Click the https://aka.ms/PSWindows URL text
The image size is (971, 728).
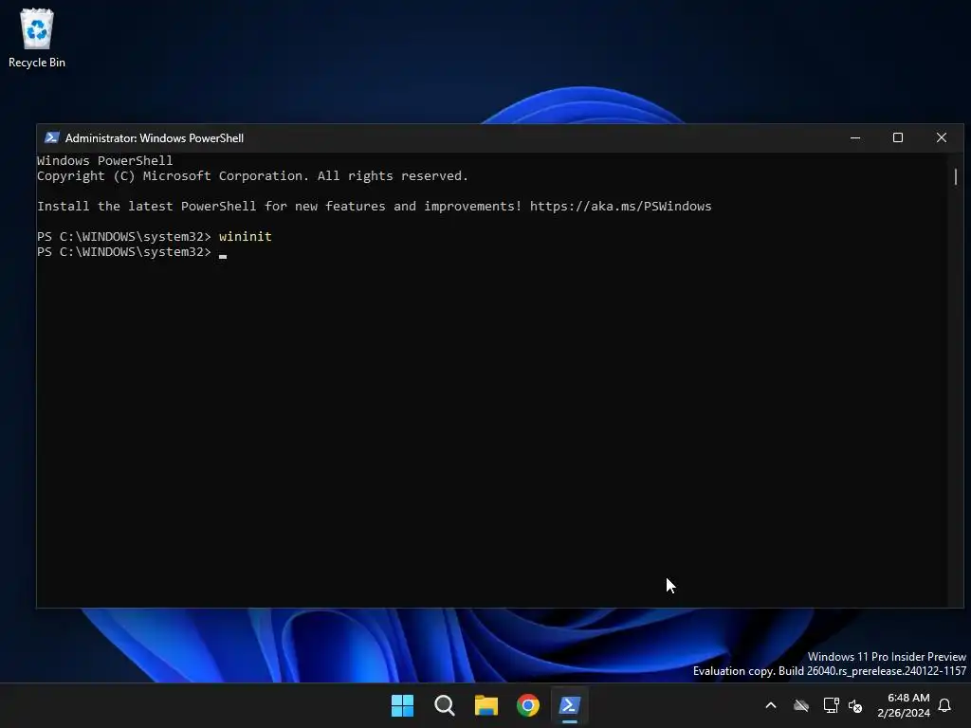tap(620, 206)
